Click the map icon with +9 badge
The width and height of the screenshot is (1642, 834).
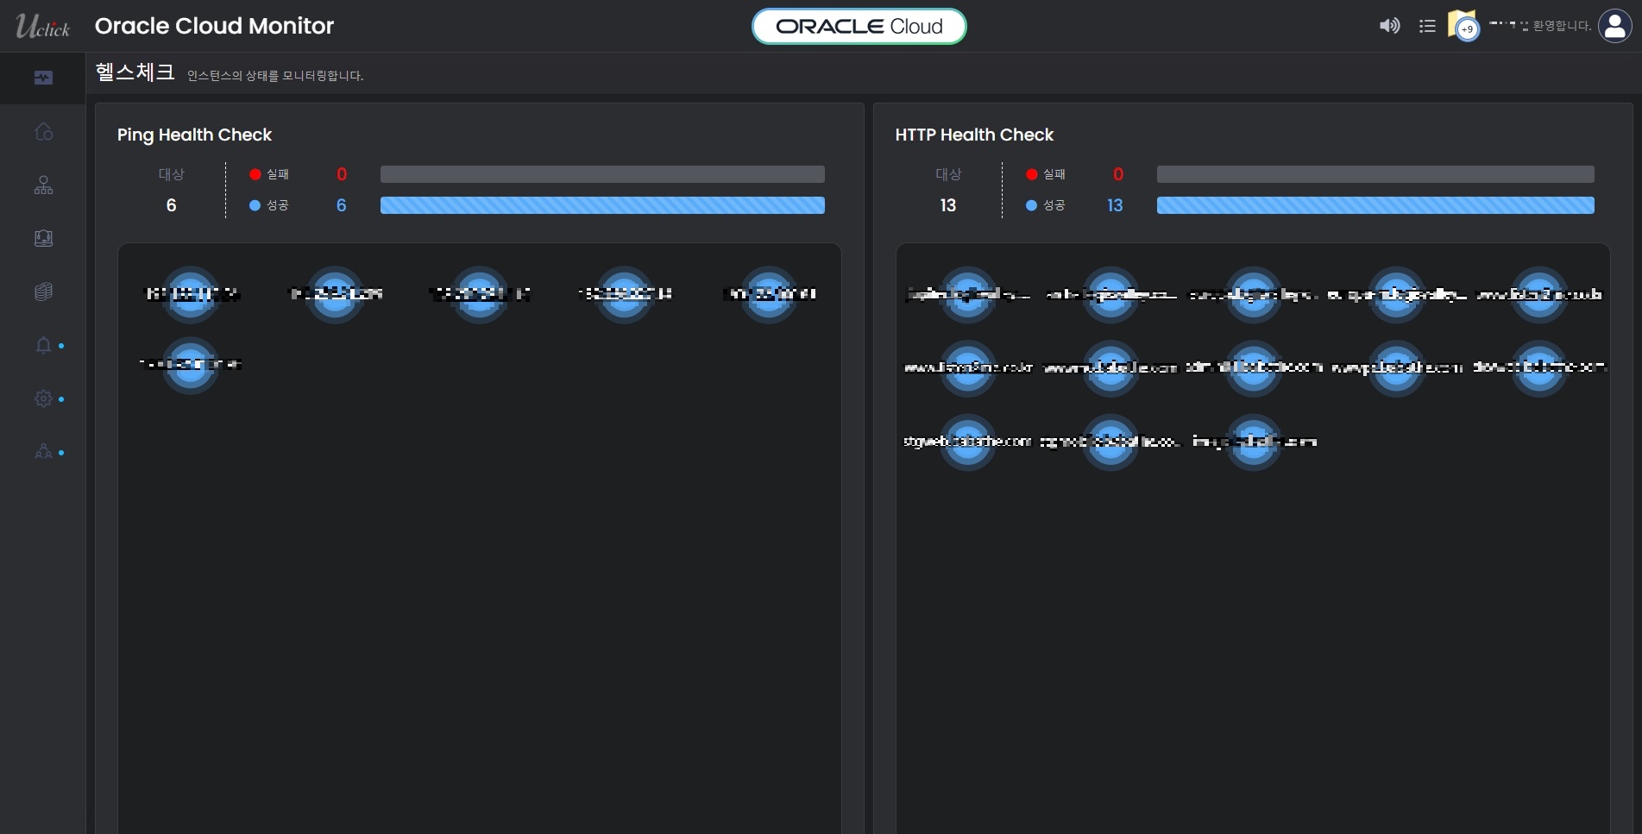point(1463,26)
